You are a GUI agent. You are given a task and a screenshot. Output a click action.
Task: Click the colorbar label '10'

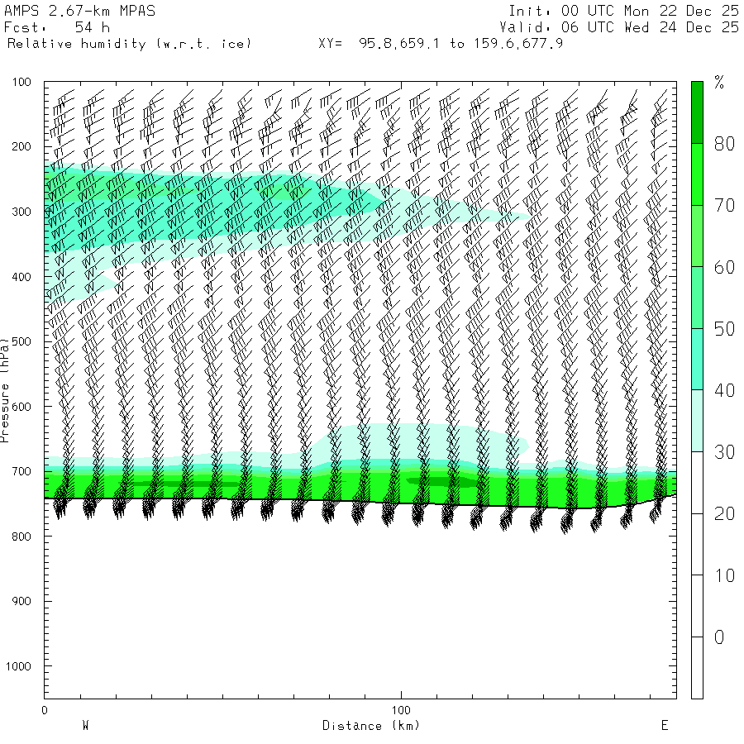[724, 575]
